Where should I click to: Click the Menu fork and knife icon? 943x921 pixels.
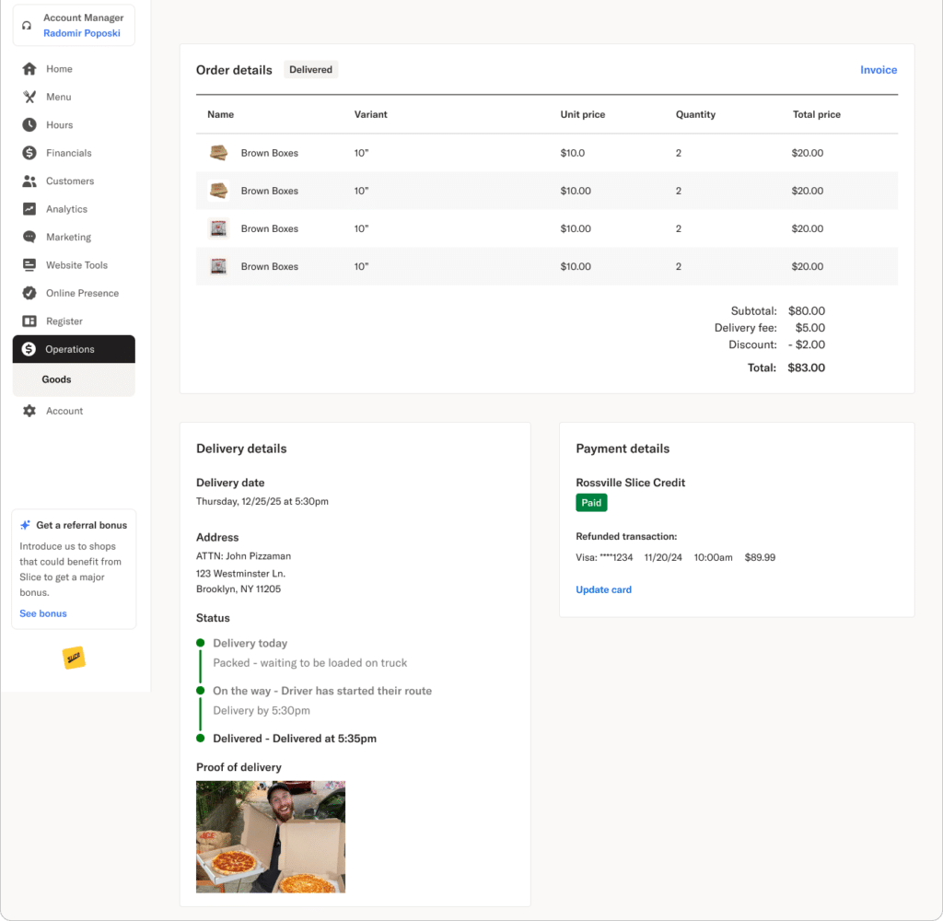click(x=29, y=97)
